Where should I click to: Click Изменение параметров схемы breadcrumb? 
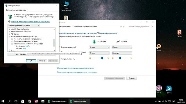[85, 27]
